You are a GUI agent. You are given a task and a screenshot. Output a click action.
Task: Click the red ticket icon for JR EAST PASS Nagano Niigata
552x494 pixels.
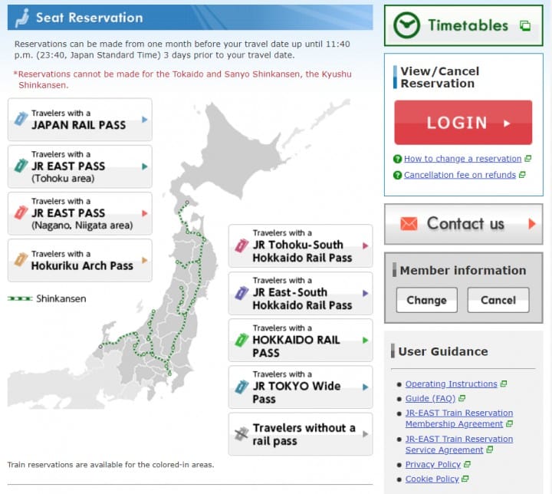tap(21, 212)
